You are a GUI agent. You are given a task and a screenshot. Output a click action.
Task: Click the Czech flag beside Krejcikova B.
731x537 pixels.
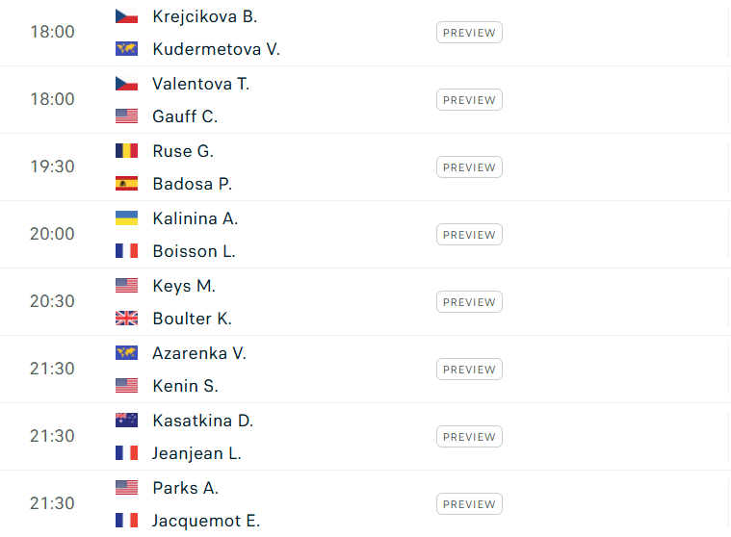[x=126, y=16]
